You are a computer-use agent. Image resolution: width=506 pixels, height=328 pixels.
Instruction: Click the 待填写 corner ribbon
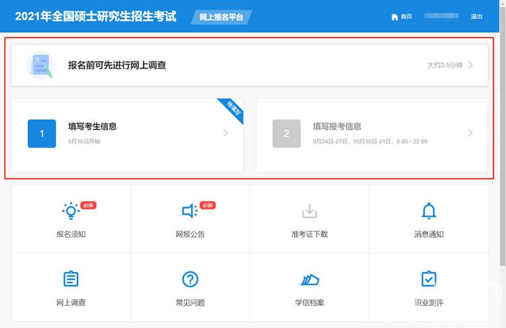click(232, 109)
